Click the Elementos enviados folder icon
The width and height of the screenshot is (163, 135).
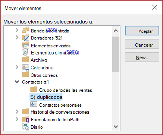point(25,45)
